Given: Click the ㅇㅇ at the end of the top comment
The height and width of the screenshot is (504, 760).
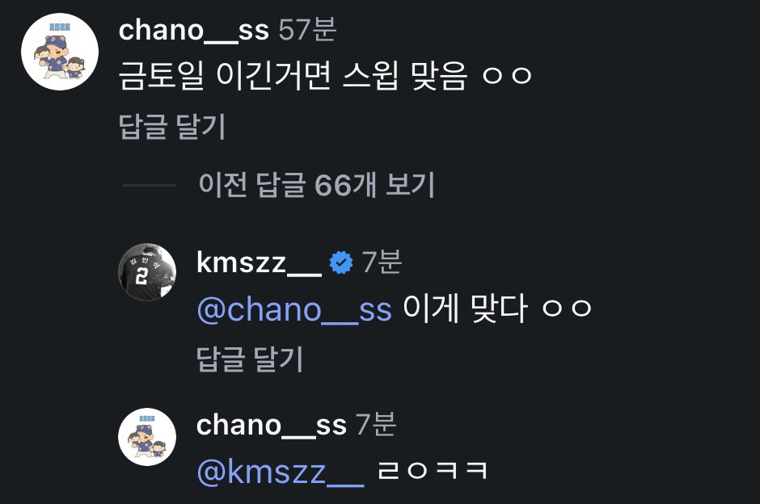Looking at the screenshot, I should [508, 76].
